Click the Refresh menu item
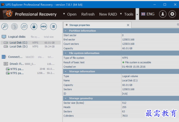179x122 pixels. [x=88, y=14]
